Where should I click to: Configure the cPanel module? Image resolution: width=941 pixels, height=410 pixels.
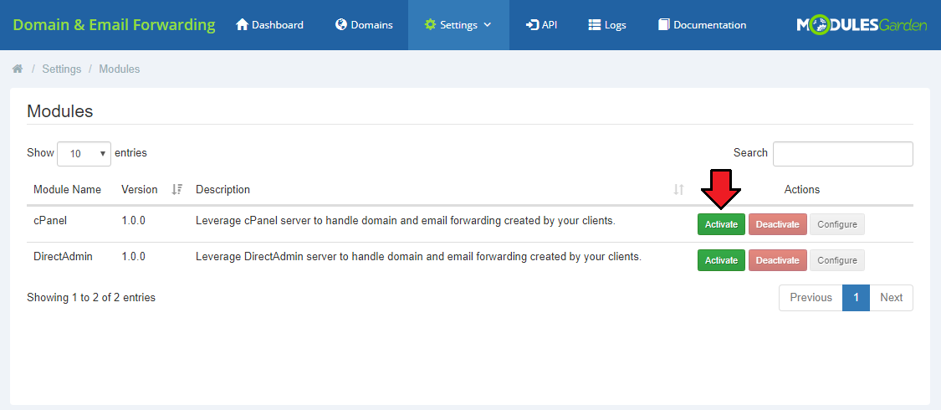point(837,224)
